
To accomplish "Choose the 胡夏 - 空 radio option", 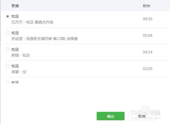I will [8, 66].
